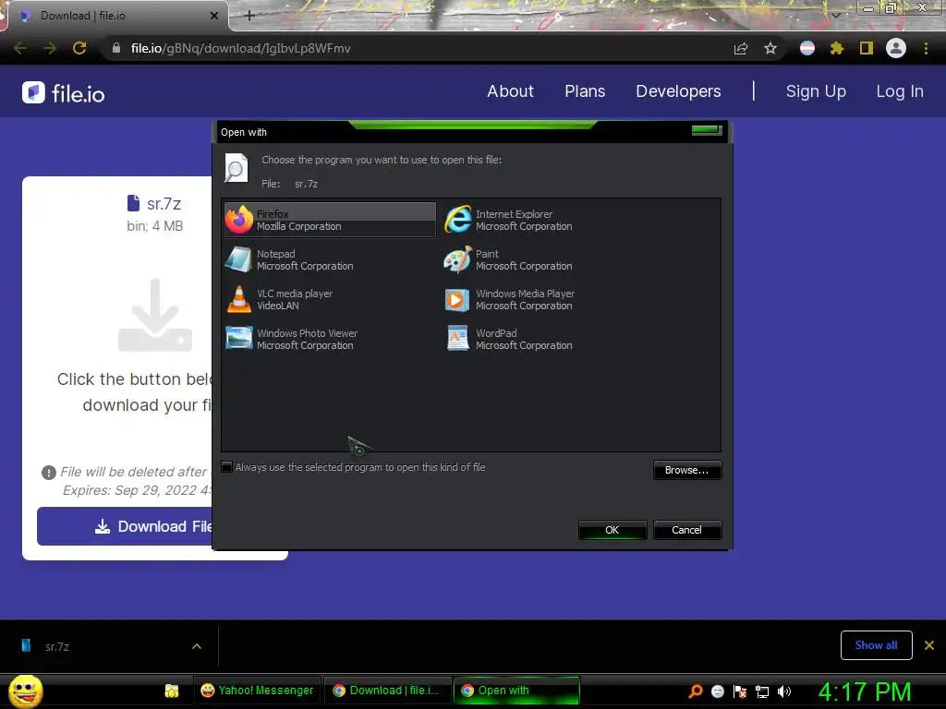
Task: Click the file.io logo
Action: [x=64, y=93]
